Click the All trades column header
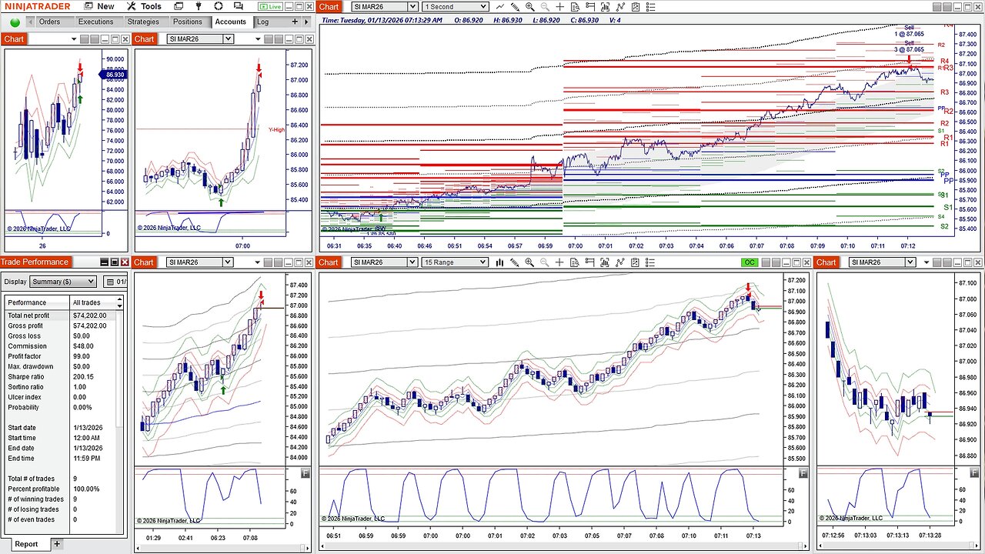The width and height of the screenshot is (985, 554). (92, 302)
